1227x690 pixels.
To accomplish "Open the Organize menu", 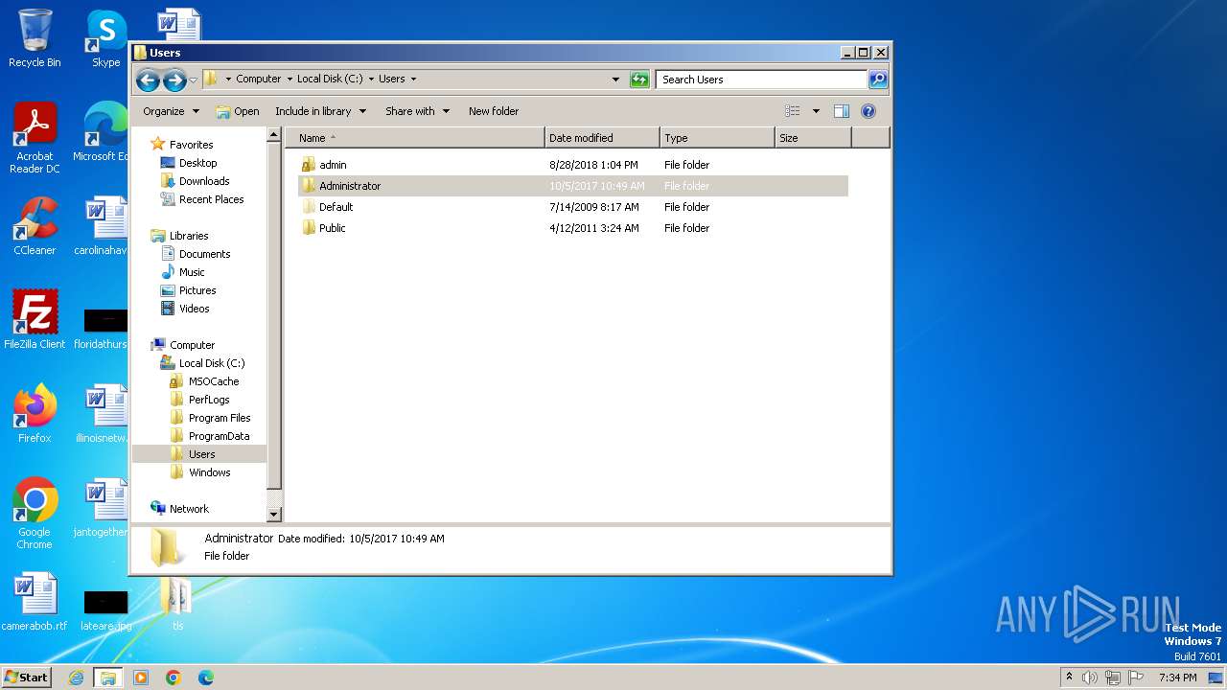I will pyautogui.click(x=171, y=111).
